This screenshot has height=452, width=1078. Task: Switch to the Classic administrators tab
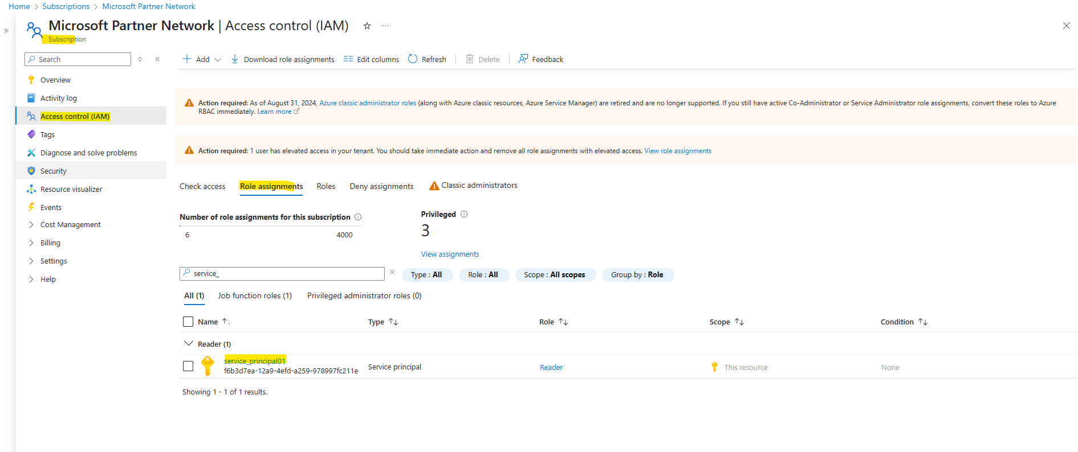(x=473, y=186)
